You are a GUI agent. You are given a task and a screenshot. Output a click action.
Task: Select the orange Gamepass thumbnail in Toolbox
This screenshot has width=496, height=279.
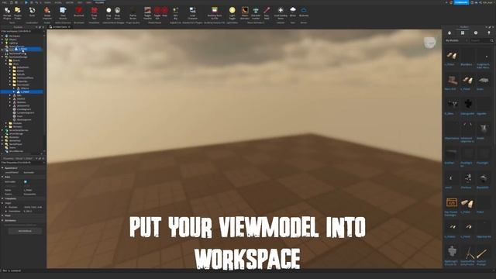(451, 202)
